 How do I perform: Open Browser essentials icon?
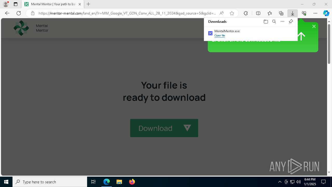point(304,13)
